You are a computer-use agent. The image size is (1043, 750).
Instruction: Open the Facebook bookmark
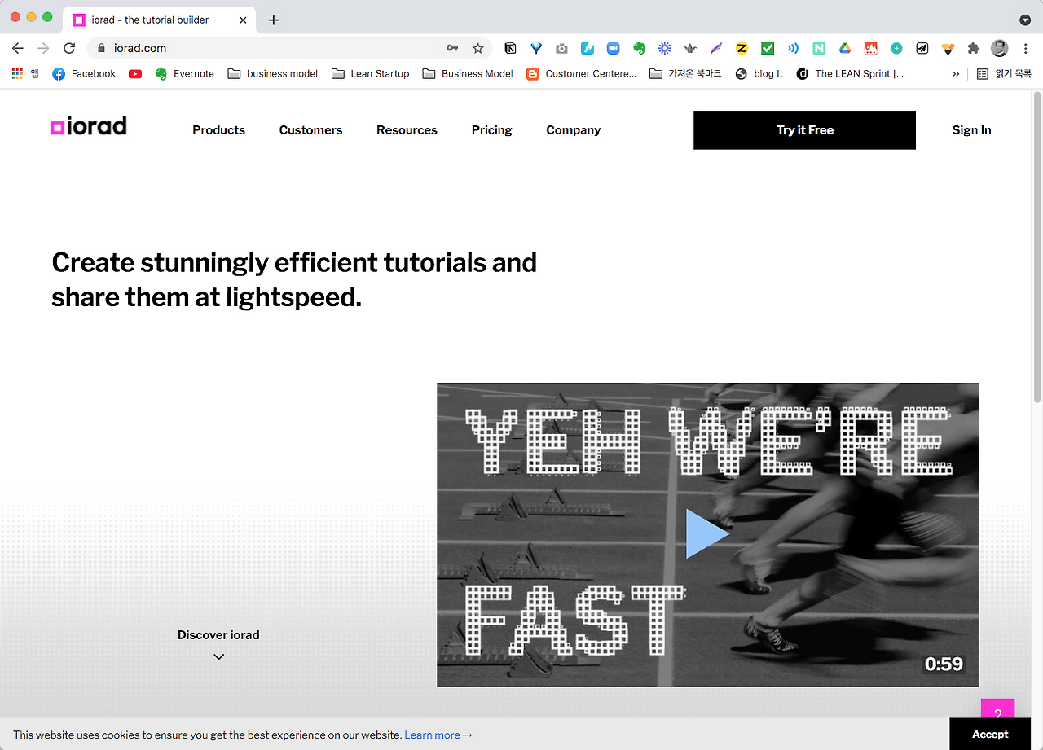pyautogui.click(x=84, y=74)
